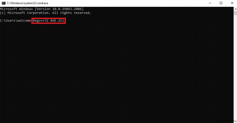Click the empty scrollbar track below the thumb
Viewport: 237px width, 123px height.
235,67
